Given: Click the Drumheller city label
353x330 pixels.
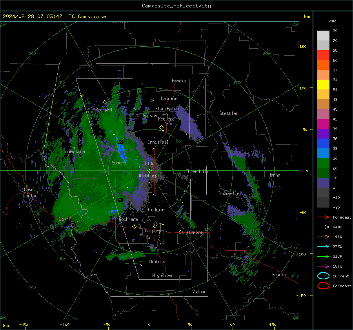Looking at the screenshot, I should point(230,193).
